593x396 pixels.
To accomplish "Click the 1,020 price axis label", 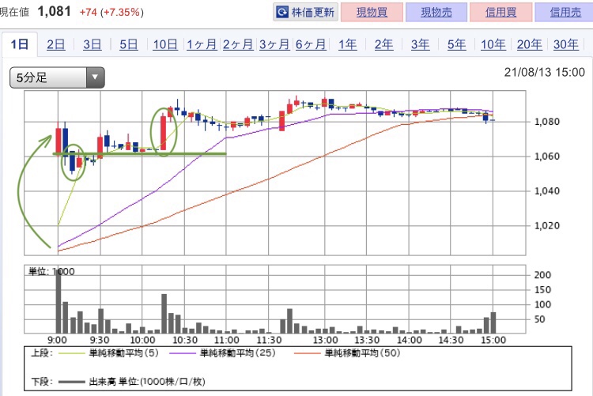I will (x=547, y=226).
